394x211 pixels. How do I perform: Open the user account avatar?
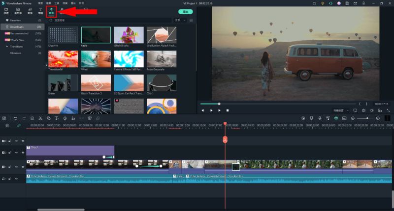pos(339,3)
